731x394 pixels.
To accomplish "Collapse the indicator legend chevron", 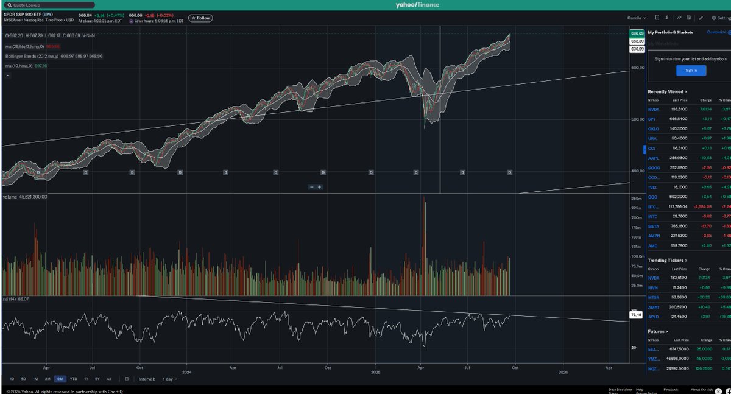I will click(8, 76).
